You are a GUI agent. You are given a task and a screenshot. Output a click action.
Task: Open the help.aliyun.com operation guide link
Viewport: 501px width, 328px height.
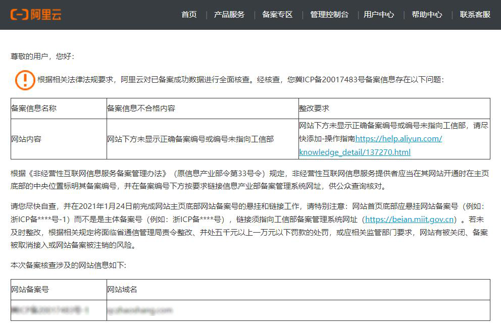pyautogui.click(x=398, y=139)
